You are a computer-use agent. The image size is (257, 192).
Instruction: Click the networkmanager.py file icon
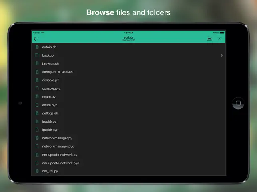point(37,138)
